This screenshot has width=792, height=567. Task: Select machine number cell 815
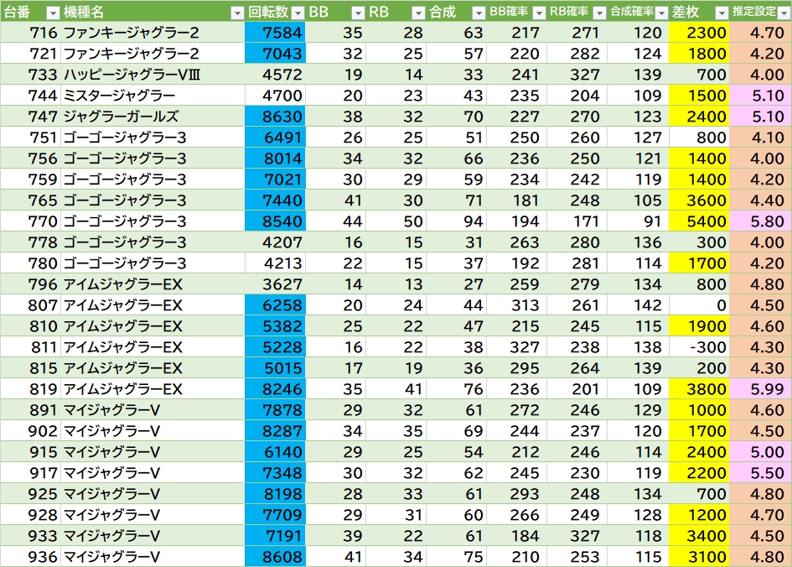point(31,368)
